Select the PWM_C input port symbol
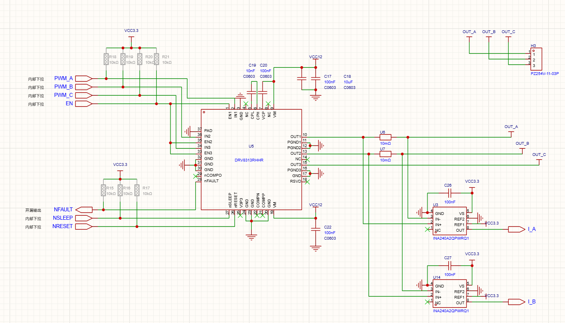Screen dimensions: 565x323 (83, 95)
